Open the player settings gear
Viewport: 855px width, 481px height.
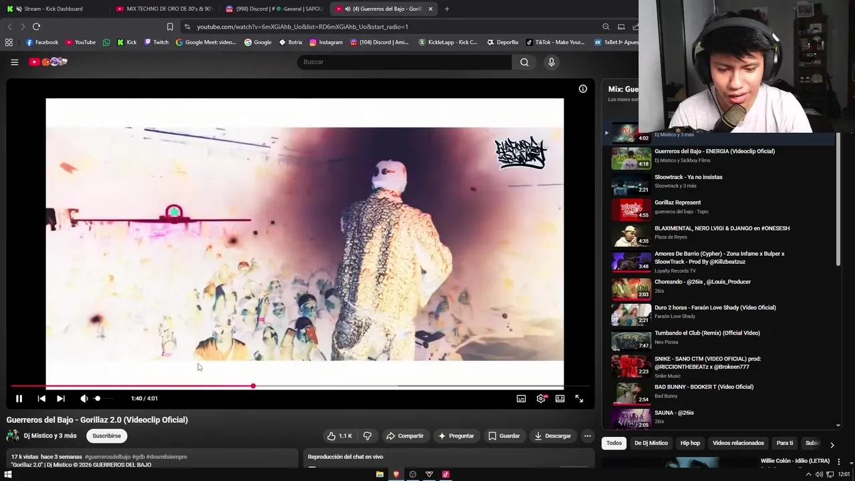point(541,398)
